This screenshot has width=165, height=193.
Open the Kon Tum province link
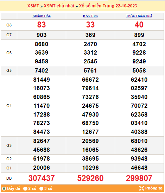coord(90,16)
